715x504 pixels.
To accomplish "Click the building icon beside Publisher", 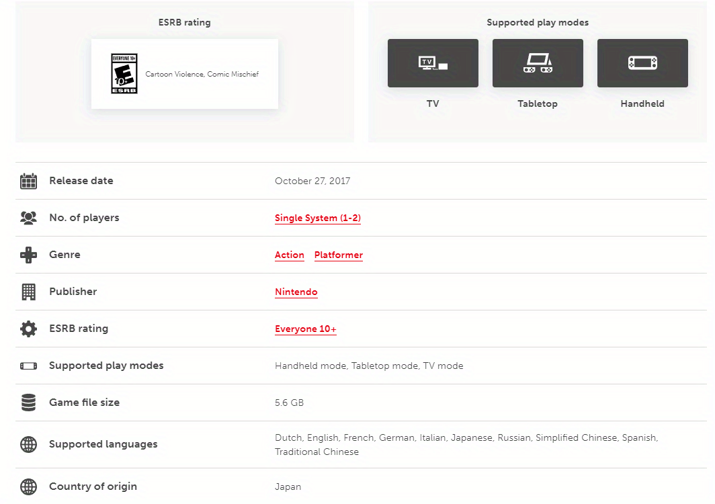I will point(28,292).
